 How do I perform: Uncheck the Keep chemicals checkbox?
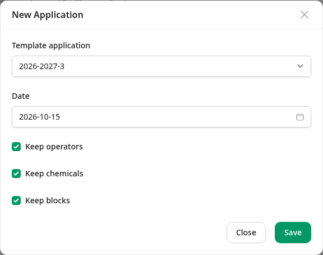coord(16,174)
